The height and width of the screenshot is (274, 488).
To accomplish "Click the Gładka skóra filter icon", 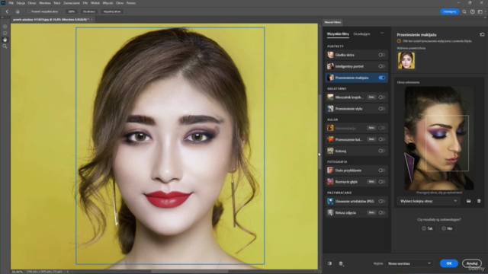I will (x=330, y=55).
